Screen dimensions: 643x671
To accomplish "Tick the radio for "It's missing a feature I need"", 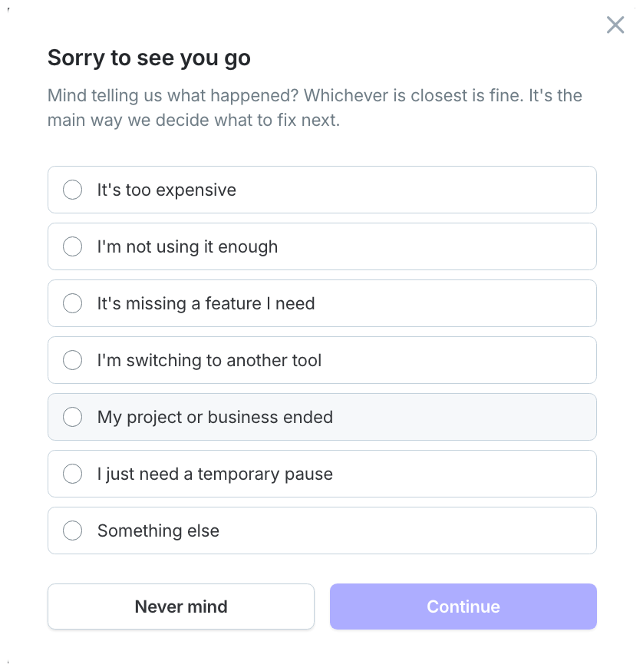I will point(72,303).
